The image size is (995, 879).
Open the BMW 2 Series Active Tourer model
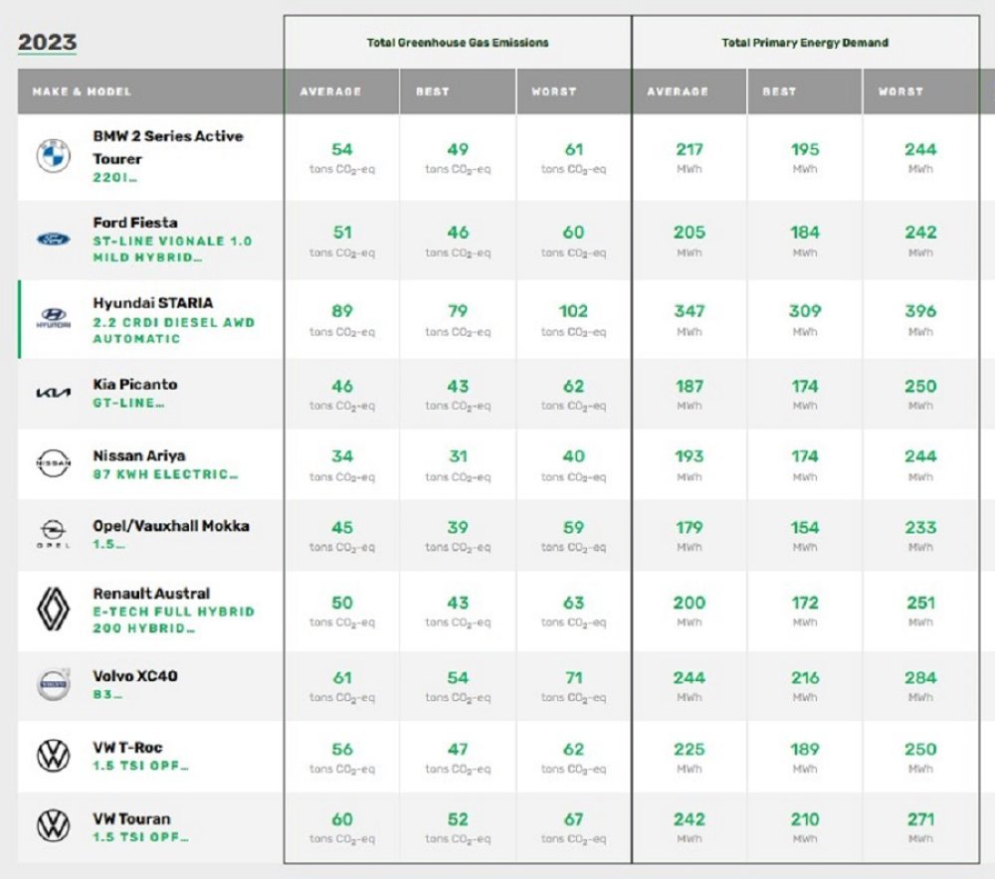point(168,147)
